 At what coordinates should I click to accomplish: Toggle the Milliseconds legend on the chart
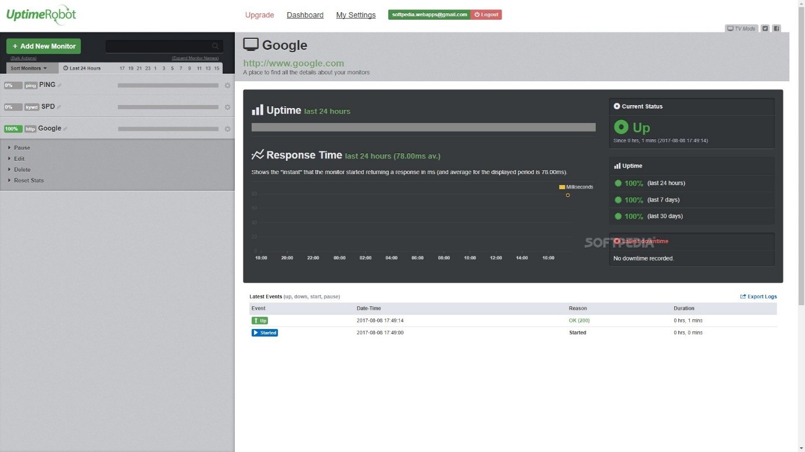(x=576, y=187)
